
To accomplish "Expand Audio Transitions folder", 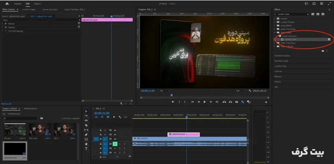I will (275, 29).
